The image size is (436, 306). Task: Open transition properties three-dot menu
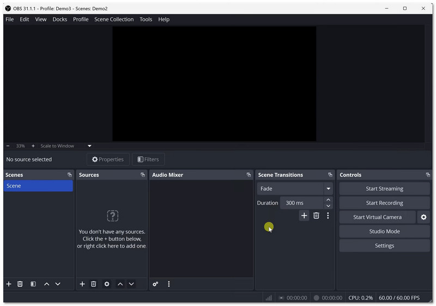pyautogui.click(x=328, y=215)
